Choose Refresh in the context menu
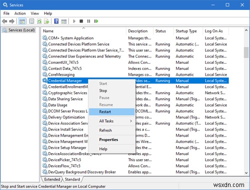 [x=111, y=130]
